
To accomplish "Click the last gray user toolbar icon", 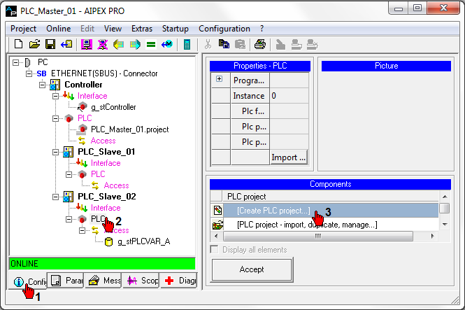I will 313,45.
